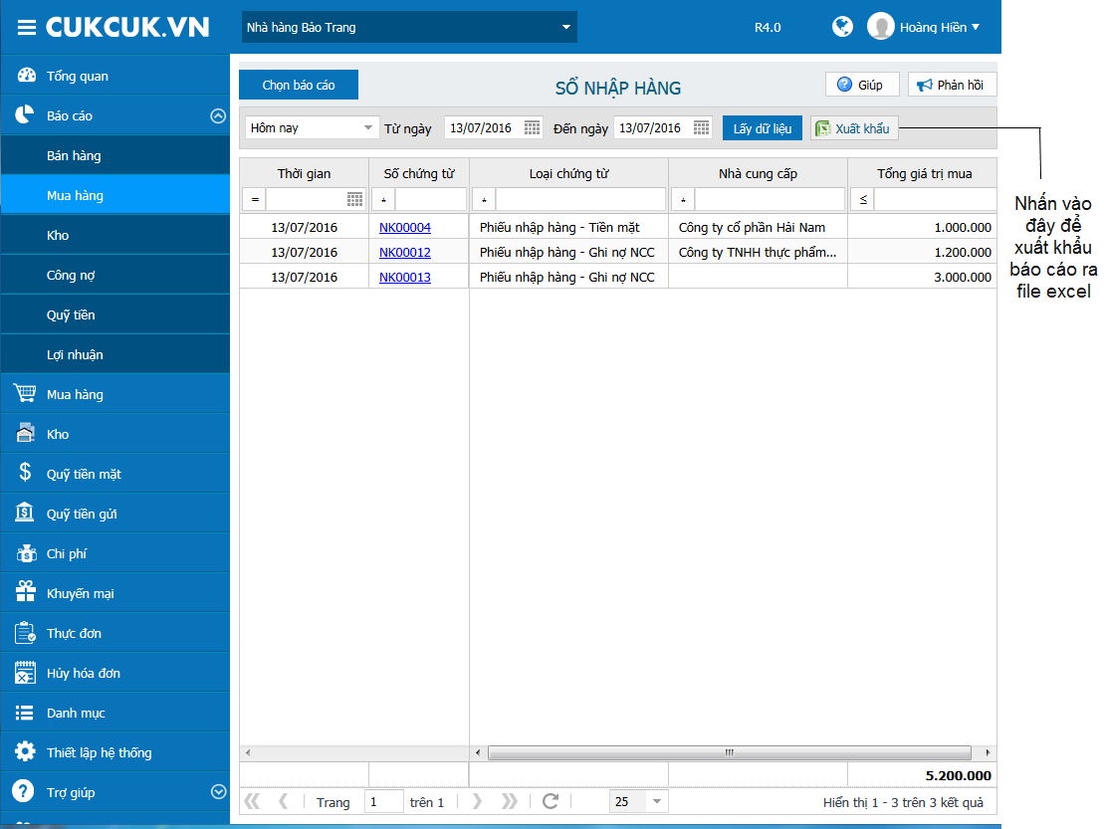Expand the Trợ giúp sidebar section chevron
The image size is (1104, 829).
[x=218, y=792]
